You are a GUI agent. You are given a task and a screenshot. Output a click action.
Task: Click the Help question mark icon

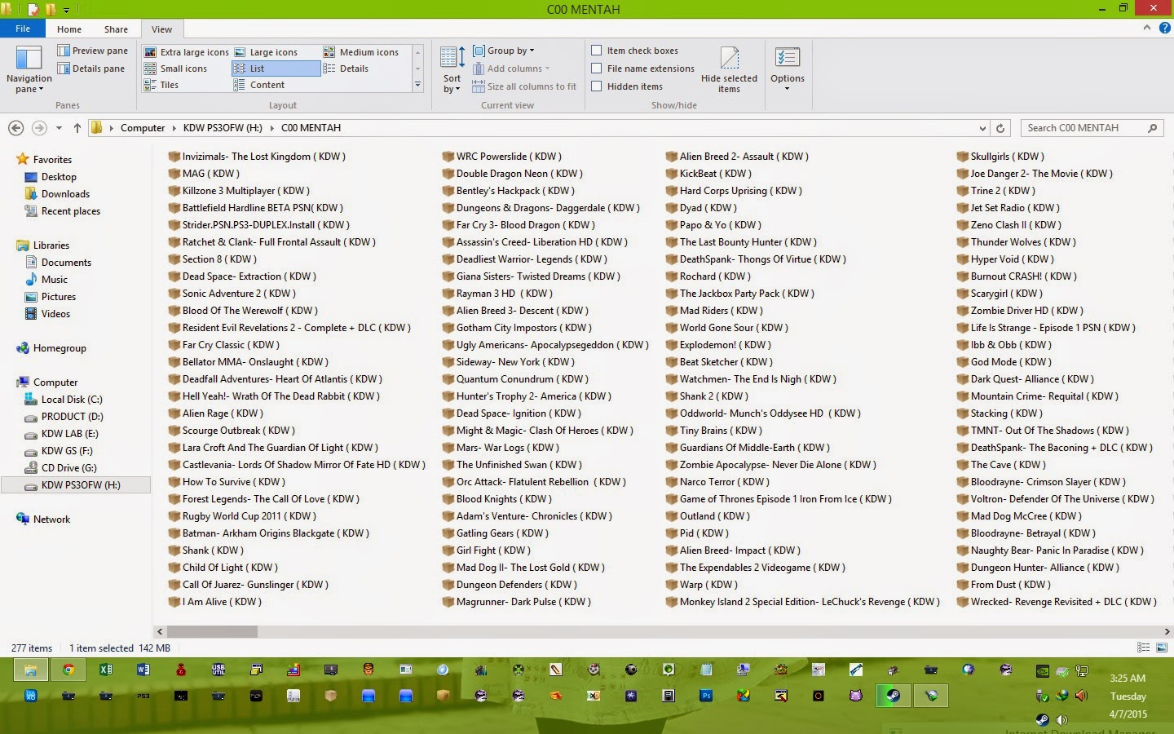[x=1163, y=28]
